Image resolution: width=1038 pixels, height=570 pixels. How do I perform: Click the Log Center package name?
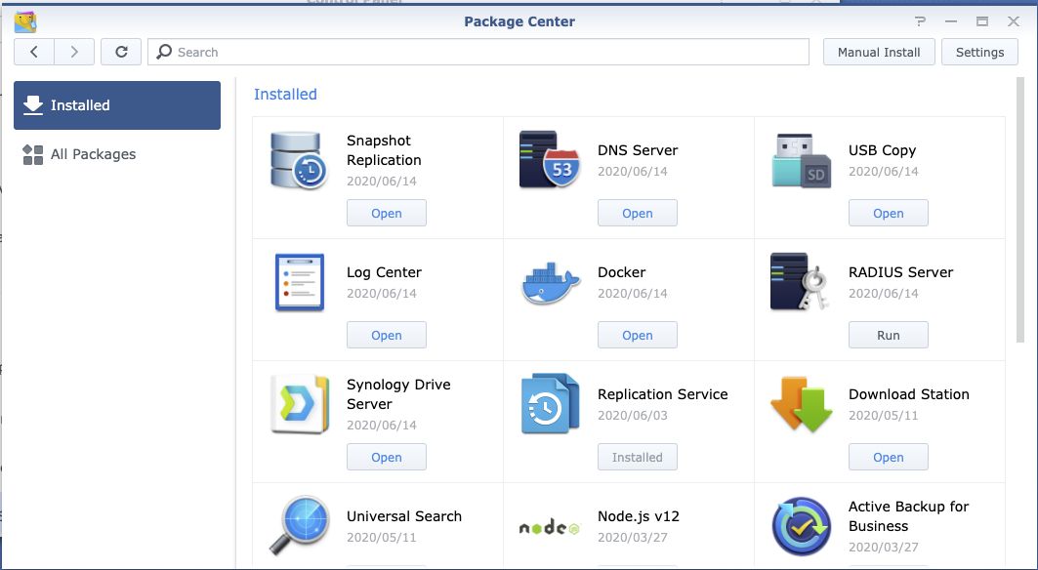pos(384,272)
